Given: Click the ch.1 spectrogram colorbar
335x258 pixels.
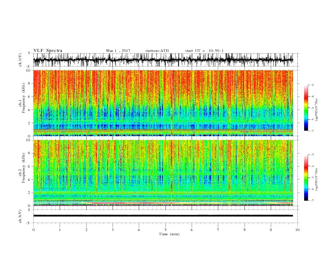Looking at the screenshot, I should coord(306,108).
